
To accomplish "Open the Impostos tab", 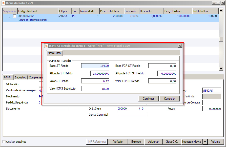I will (x=20, y=77).
